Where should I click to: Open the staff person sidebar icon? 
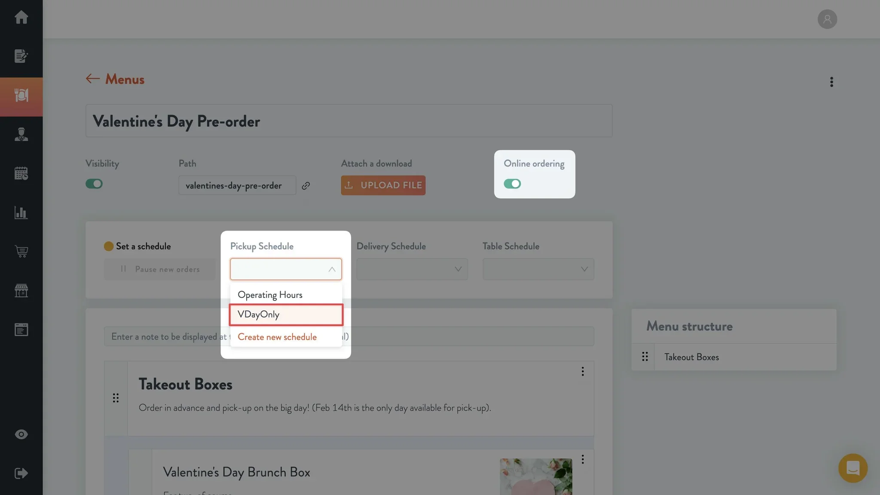(x=21, y=134)
